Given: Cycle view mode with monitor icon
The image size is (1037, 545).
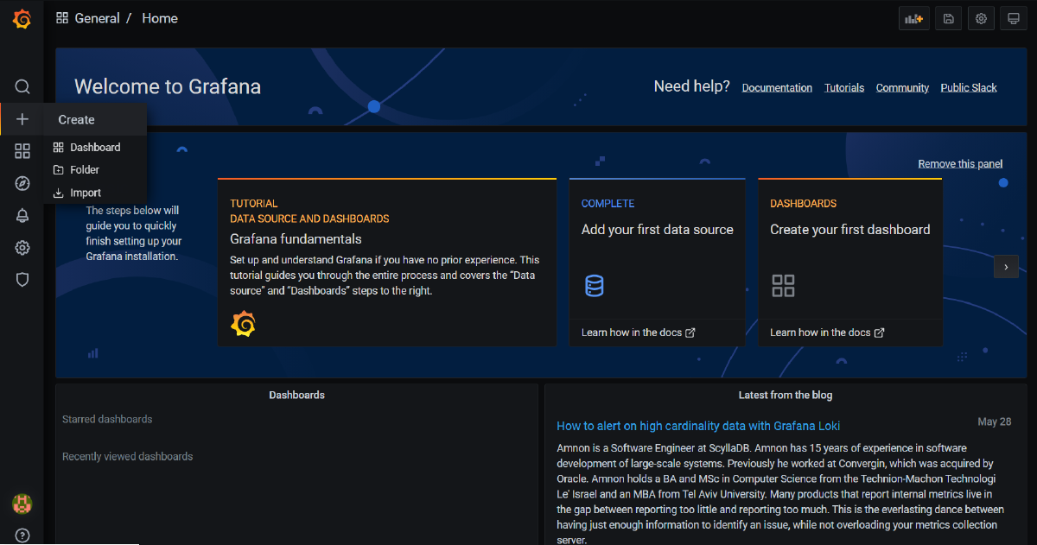Looking at the screenshot, I should (1014, 18).
